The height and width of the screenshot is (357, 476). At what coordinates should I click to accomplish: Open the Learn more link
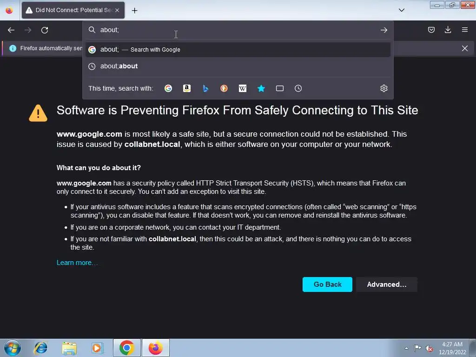tap(77, 263)
